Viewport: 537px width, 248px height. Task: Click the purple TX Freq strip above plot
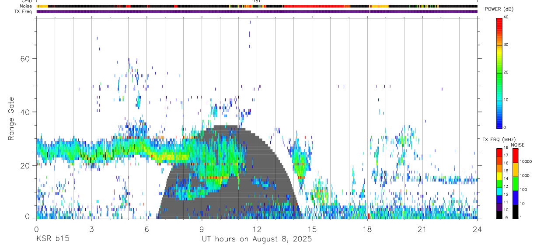pyautogui.click(x=257, y=11)
